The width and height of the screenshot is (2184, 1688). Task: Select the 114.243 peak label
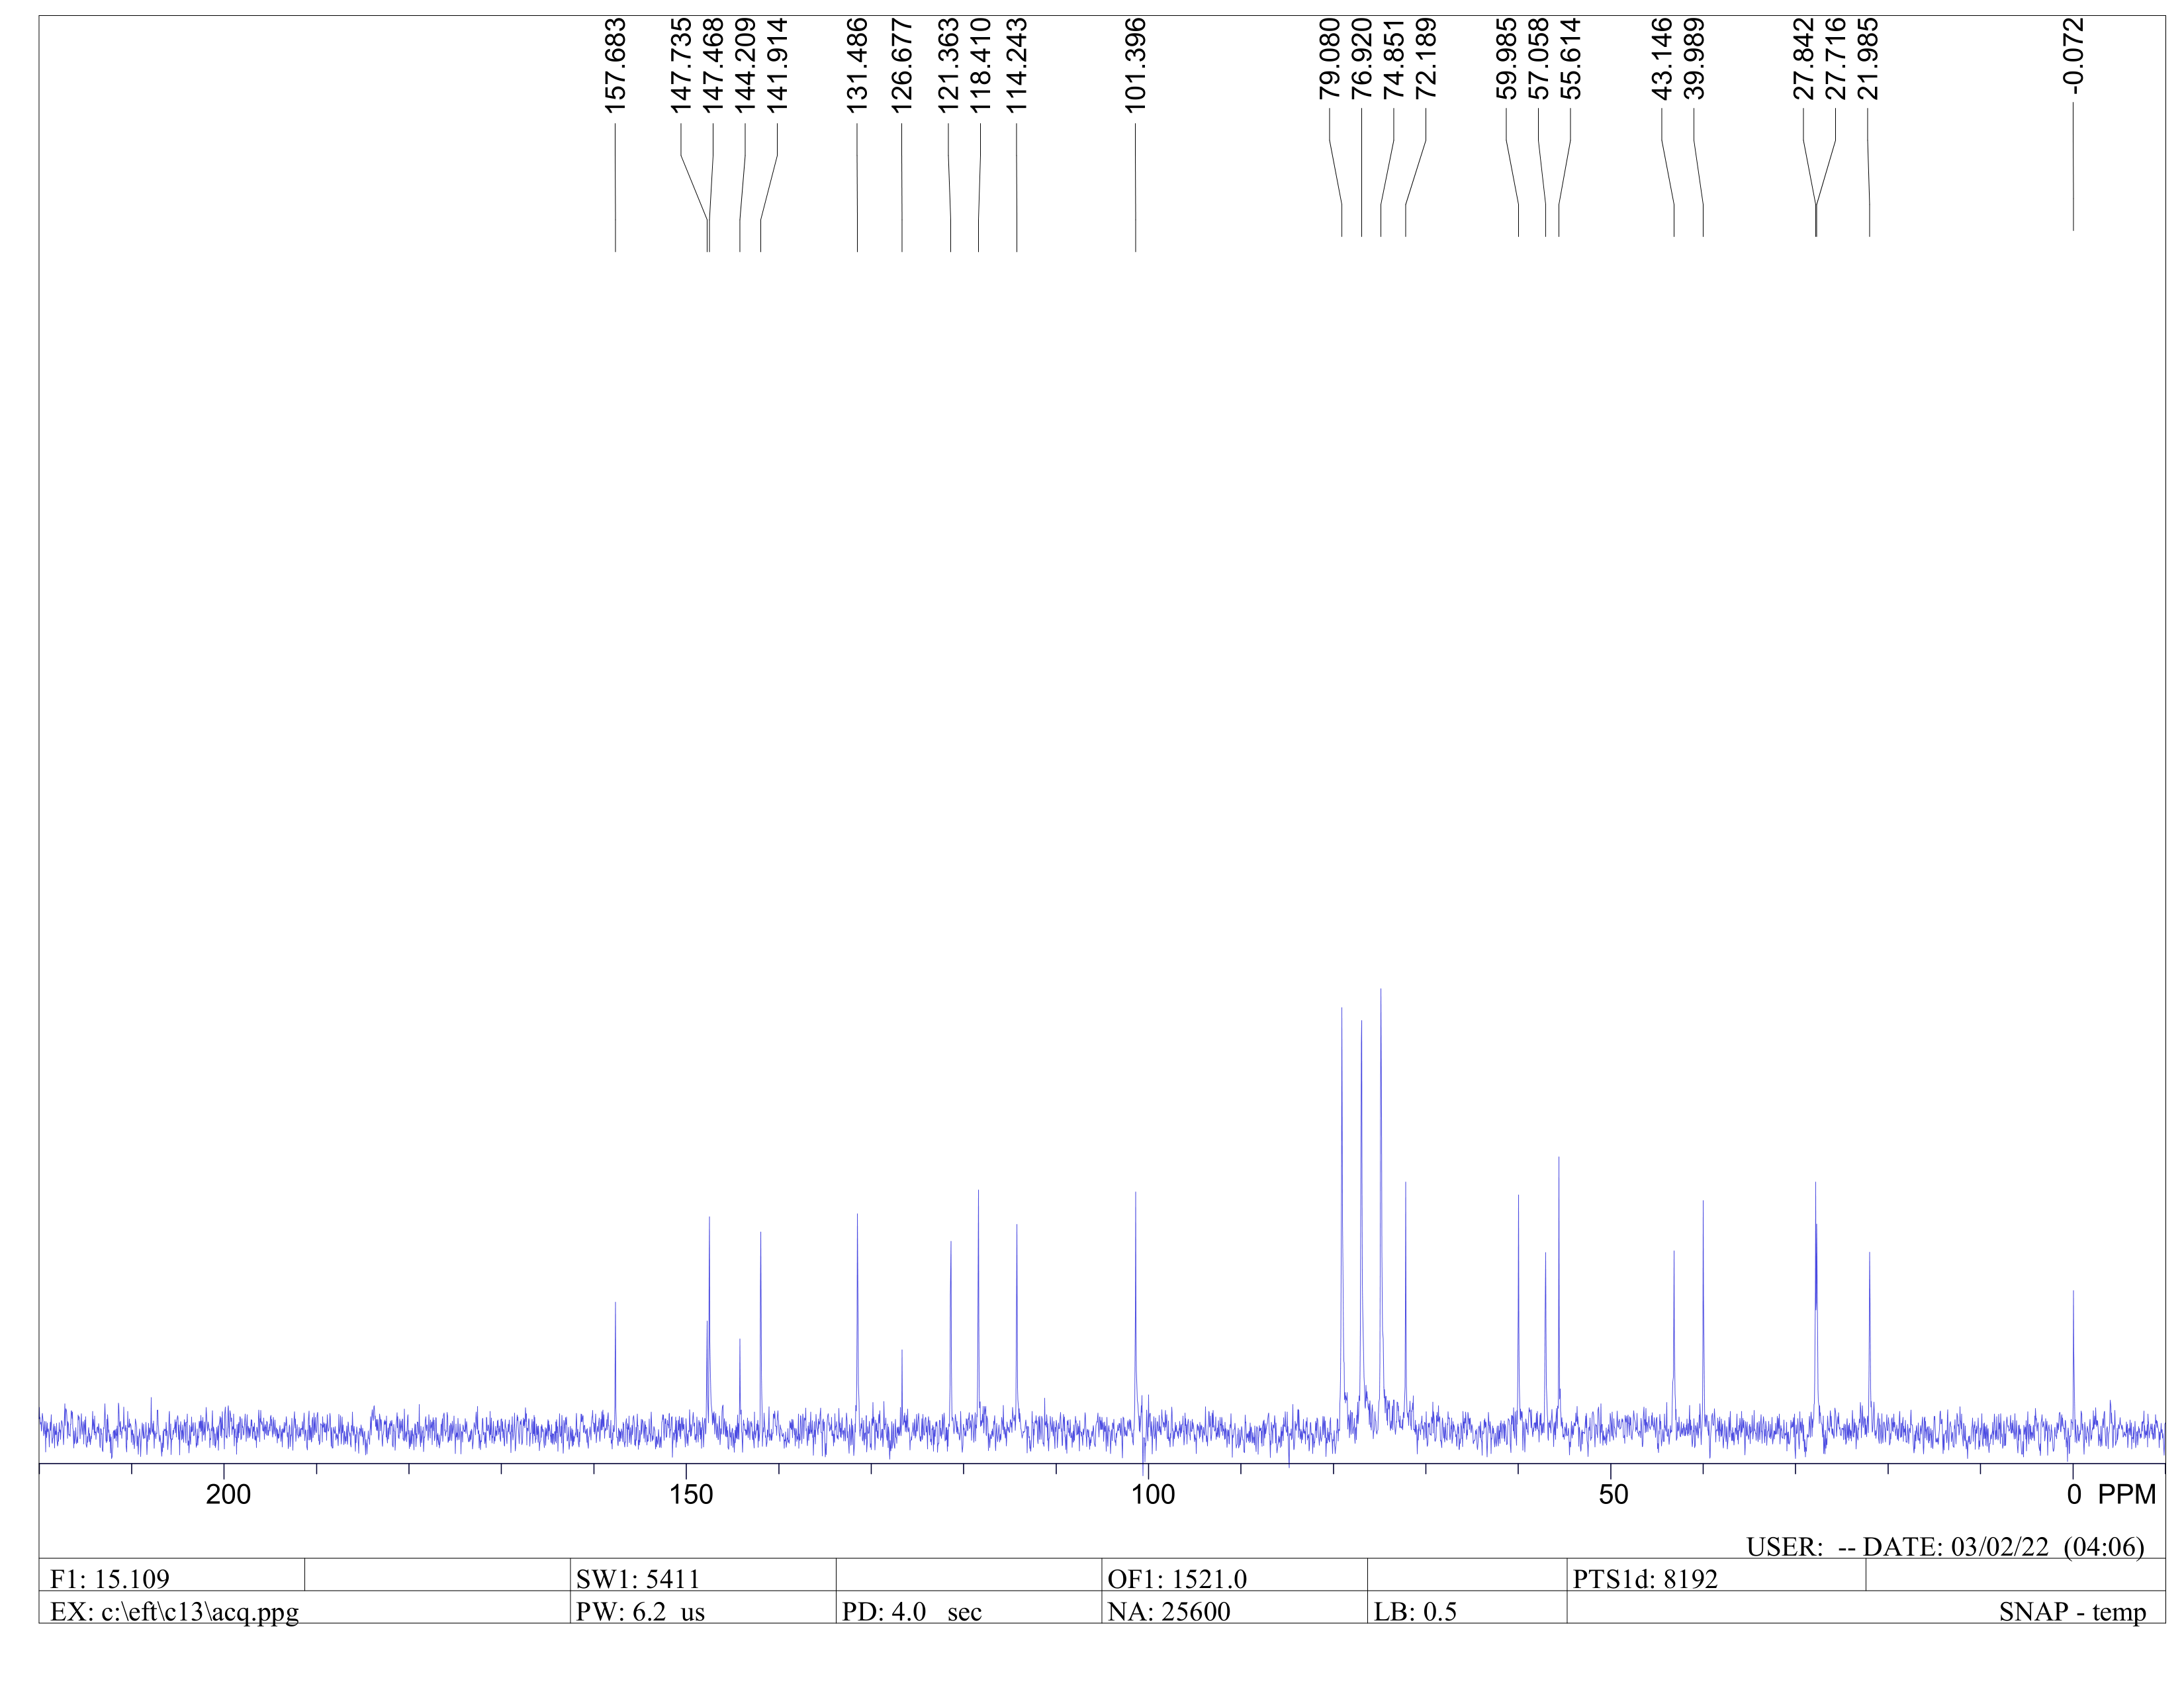(1016, 65)
